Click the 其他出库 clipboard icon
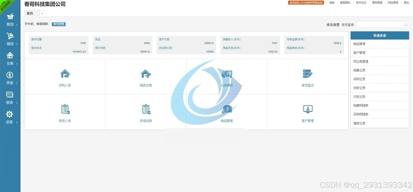The height and width of the screenshot is (192, 413). (146, 109)
